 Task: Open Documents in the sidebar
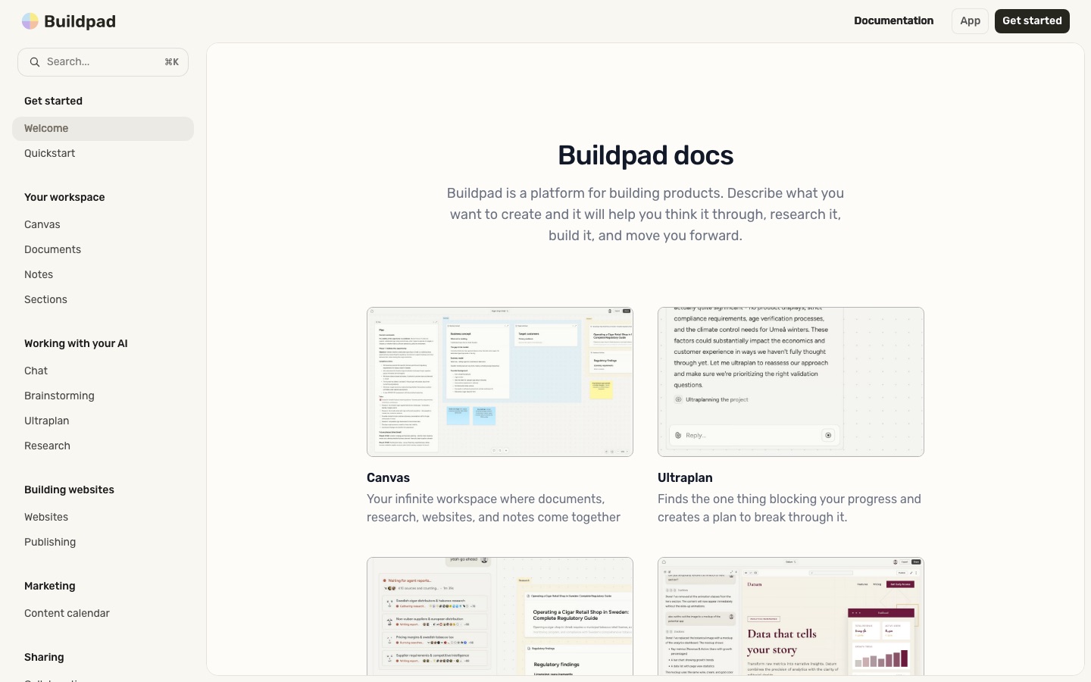click(x=52, y=250)
